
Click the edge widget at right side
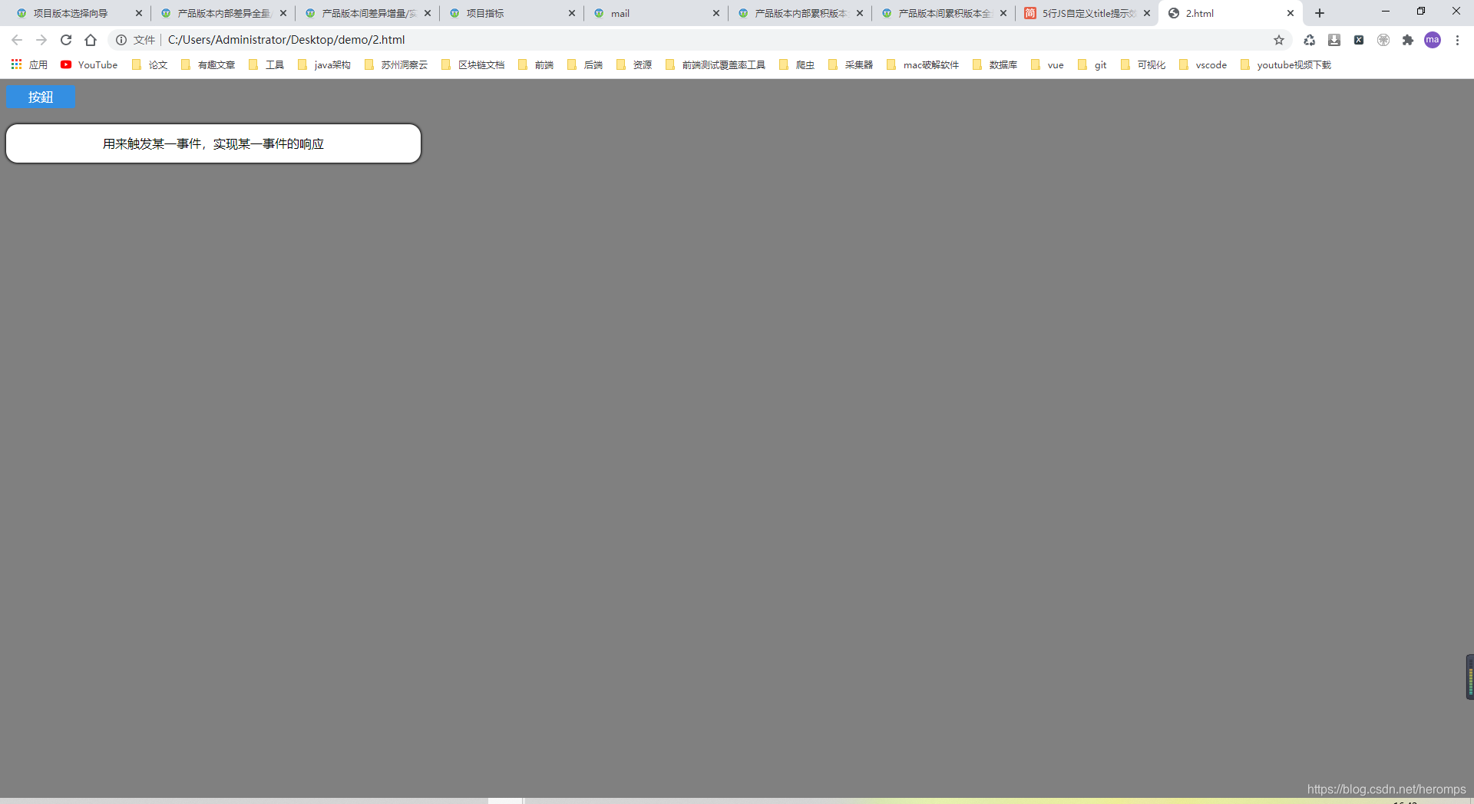[1469, 677]
